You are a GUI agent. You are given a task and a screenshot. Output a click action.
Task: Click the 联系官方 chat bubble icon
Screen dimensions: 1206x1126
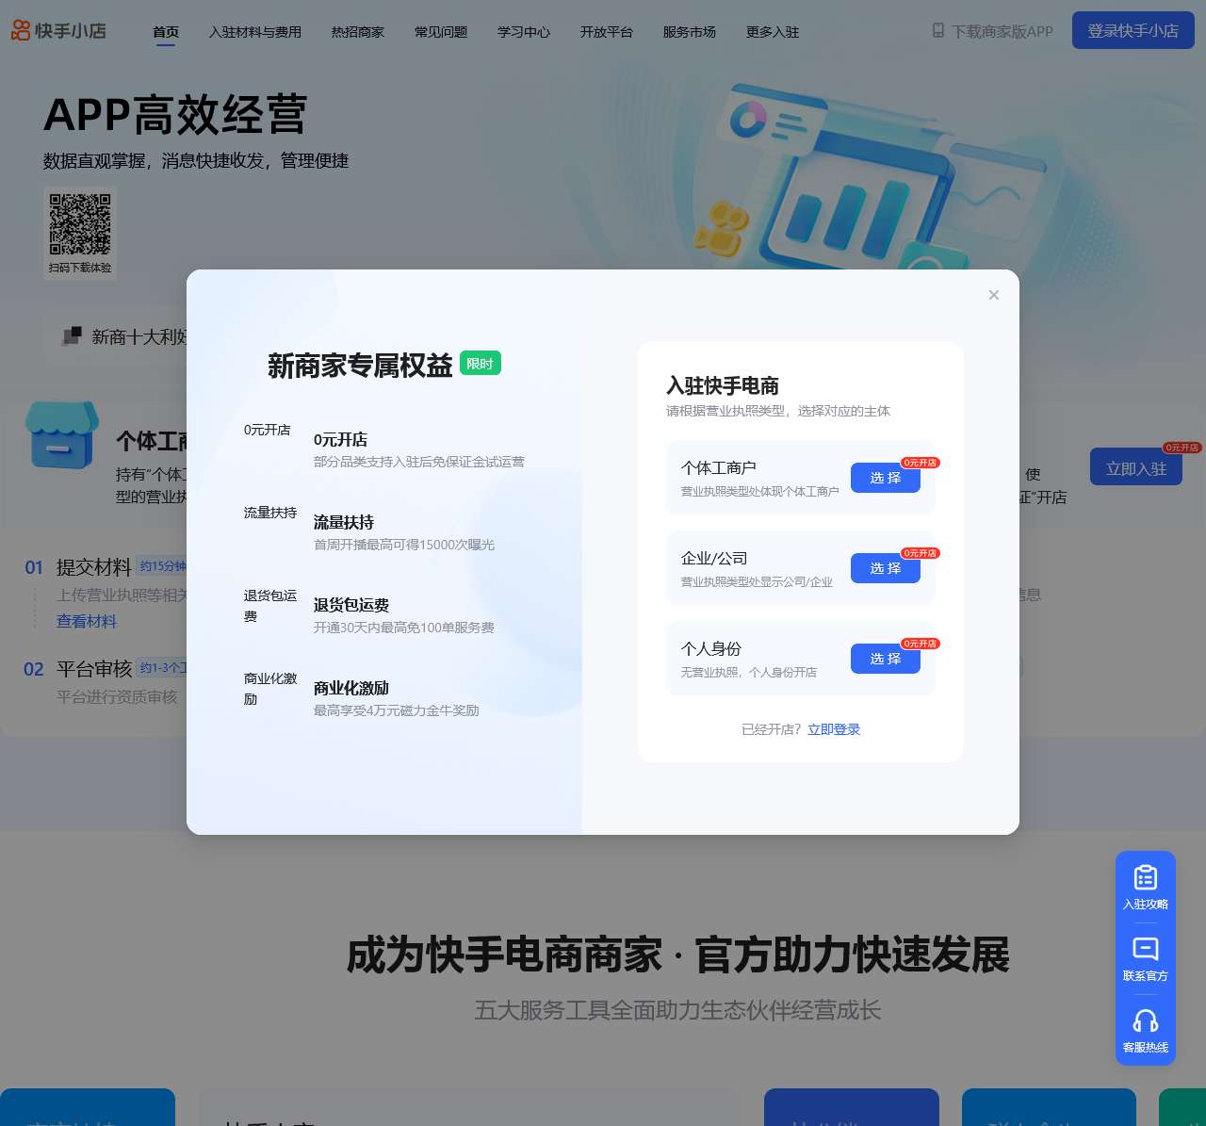[x=1145, y=950]
